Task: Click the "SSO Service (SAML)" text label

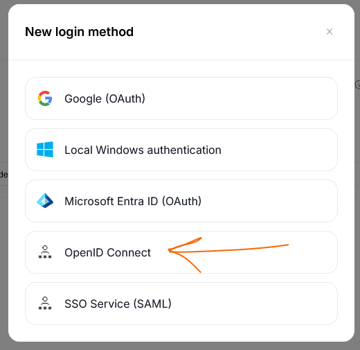Action: (118, 304)
